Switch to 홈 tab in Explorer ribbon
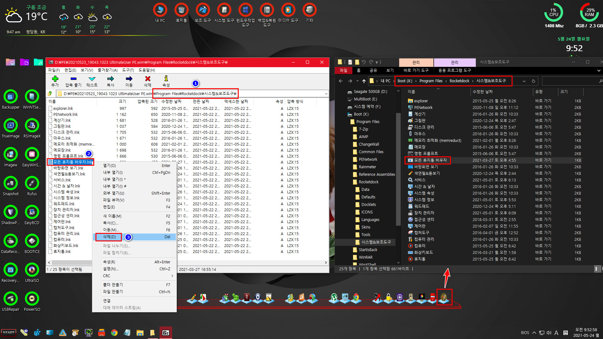This screenshot has width=603, height=339. tap(359, 71)
